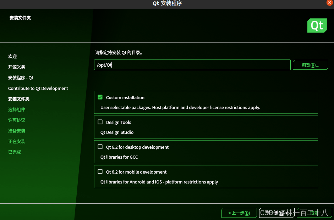Image resolution: width=334 pixels, height=220 pixels.
Task: Click the 安装文件夹 sidebar step
Action: [x=19, y=99]
